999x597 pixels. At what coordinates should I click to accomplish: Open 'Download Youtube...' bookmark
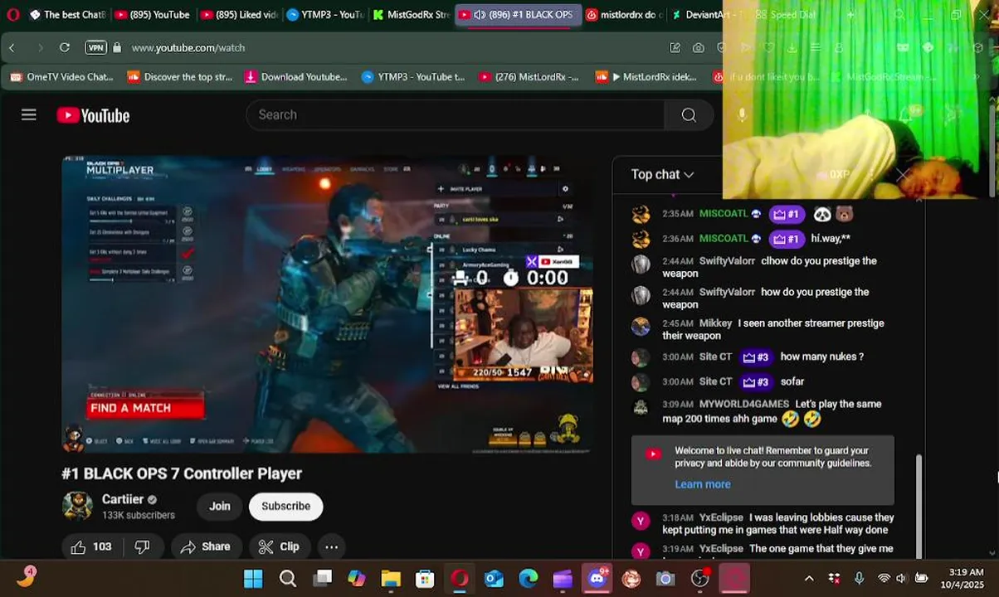coord(295,76)
